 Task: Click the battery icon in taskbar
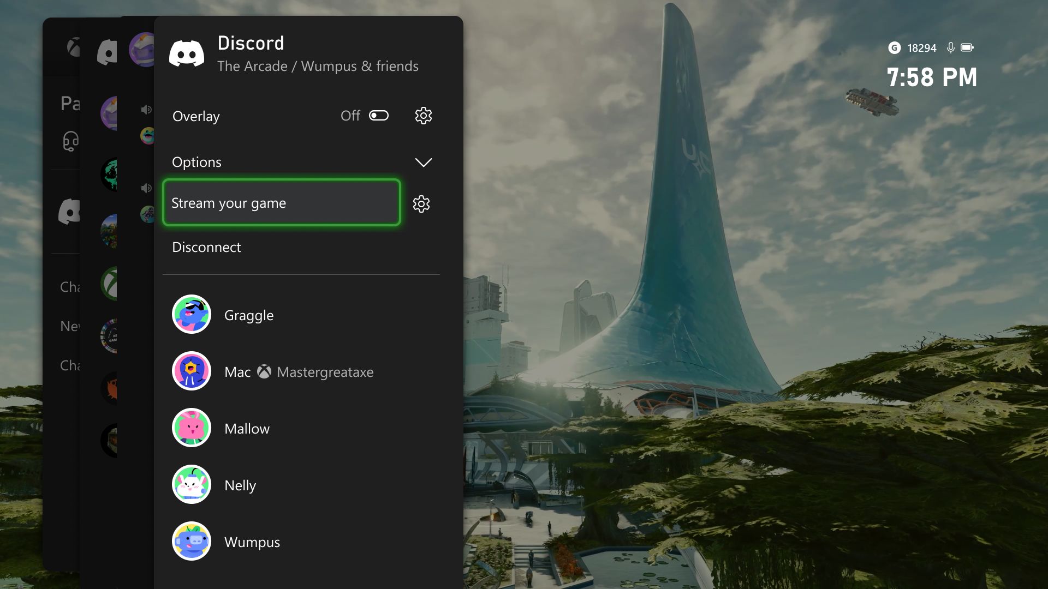(968, 47)
